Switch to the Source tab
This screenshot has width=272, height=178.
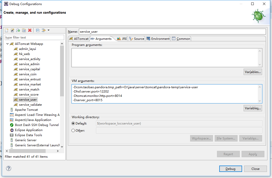pyautogui.click(x=137, y=39)
